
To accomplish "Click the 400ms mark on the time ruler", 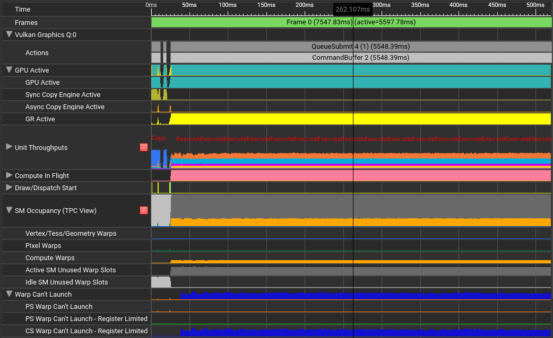I will [x=459, y=5].
